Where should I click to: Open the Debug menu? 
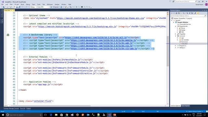point(28,4)
